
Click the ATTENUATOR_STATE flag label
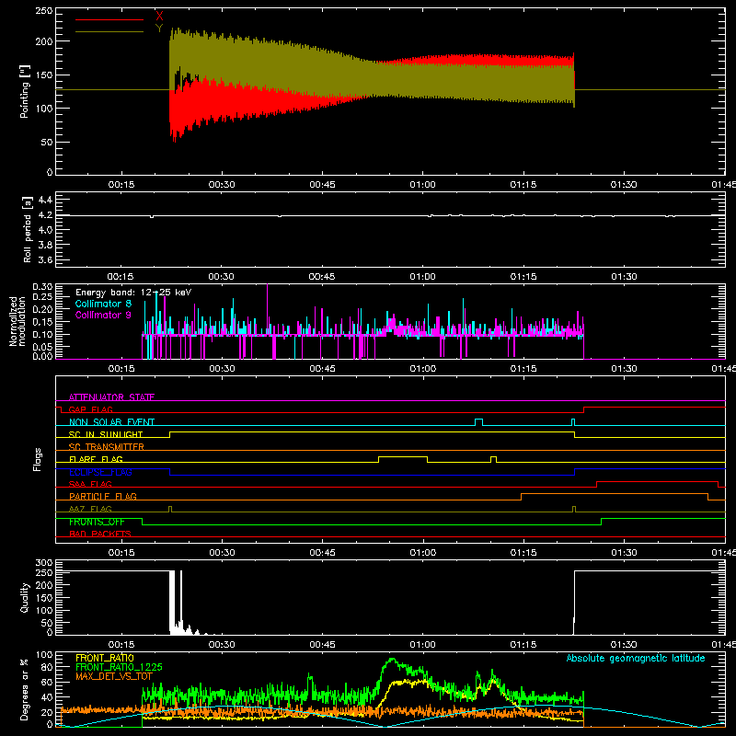111,397
